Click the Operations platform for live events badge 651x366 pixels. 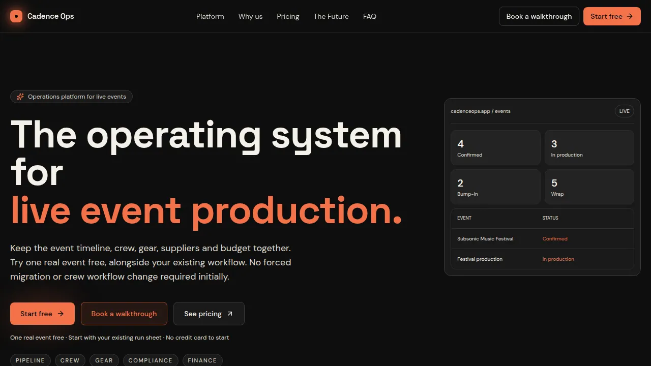click(x=71, y=97)
